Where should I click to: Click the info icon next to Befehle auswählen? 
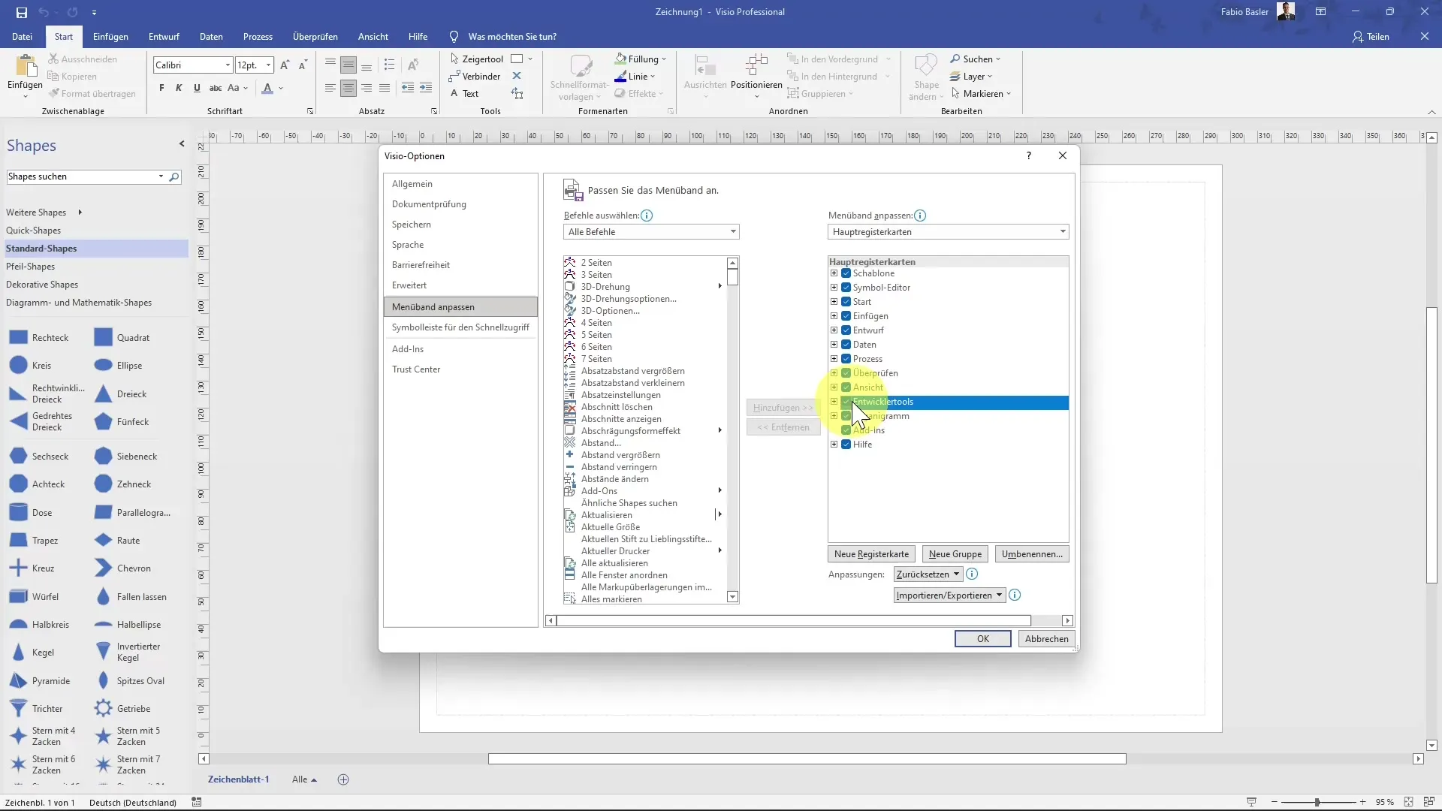click(647, 216)
